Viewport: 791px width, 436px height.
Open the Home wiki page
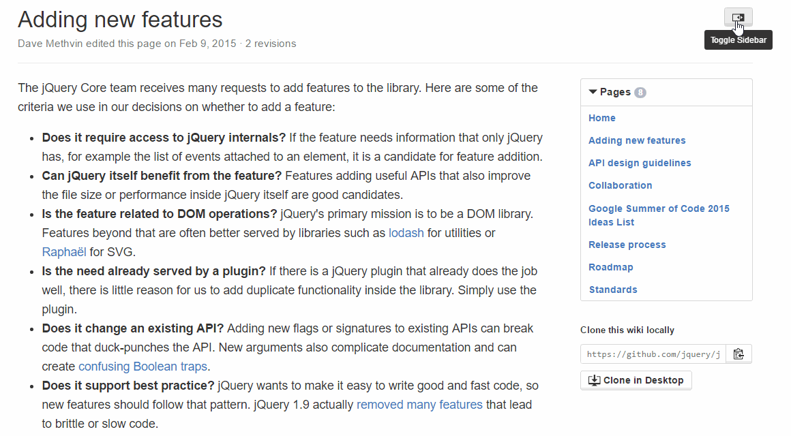coord(601,118)
